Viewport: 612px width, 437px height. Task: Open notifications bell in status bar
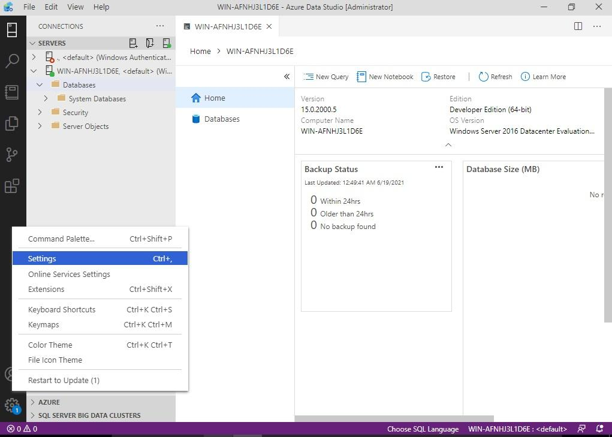point(600,429)
